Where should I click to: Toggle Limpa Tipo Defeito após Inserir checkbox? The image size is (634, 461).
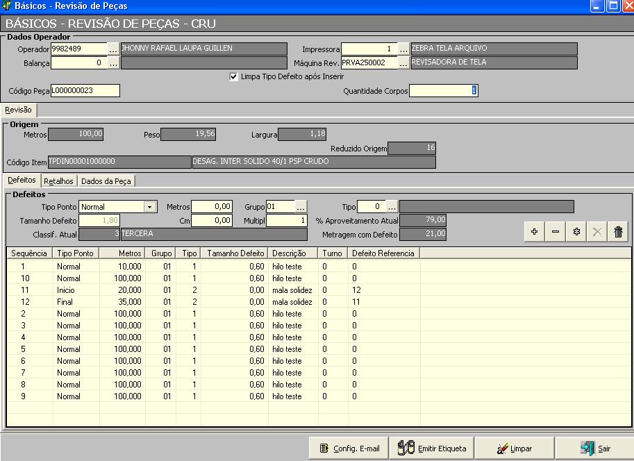(x=233, y=76)
